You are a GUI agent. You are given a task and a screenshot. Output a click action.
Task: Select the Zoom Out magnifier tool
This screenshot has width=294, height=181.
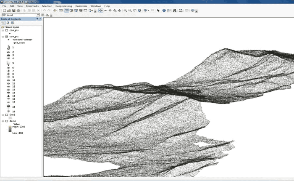tap(130, 11)
